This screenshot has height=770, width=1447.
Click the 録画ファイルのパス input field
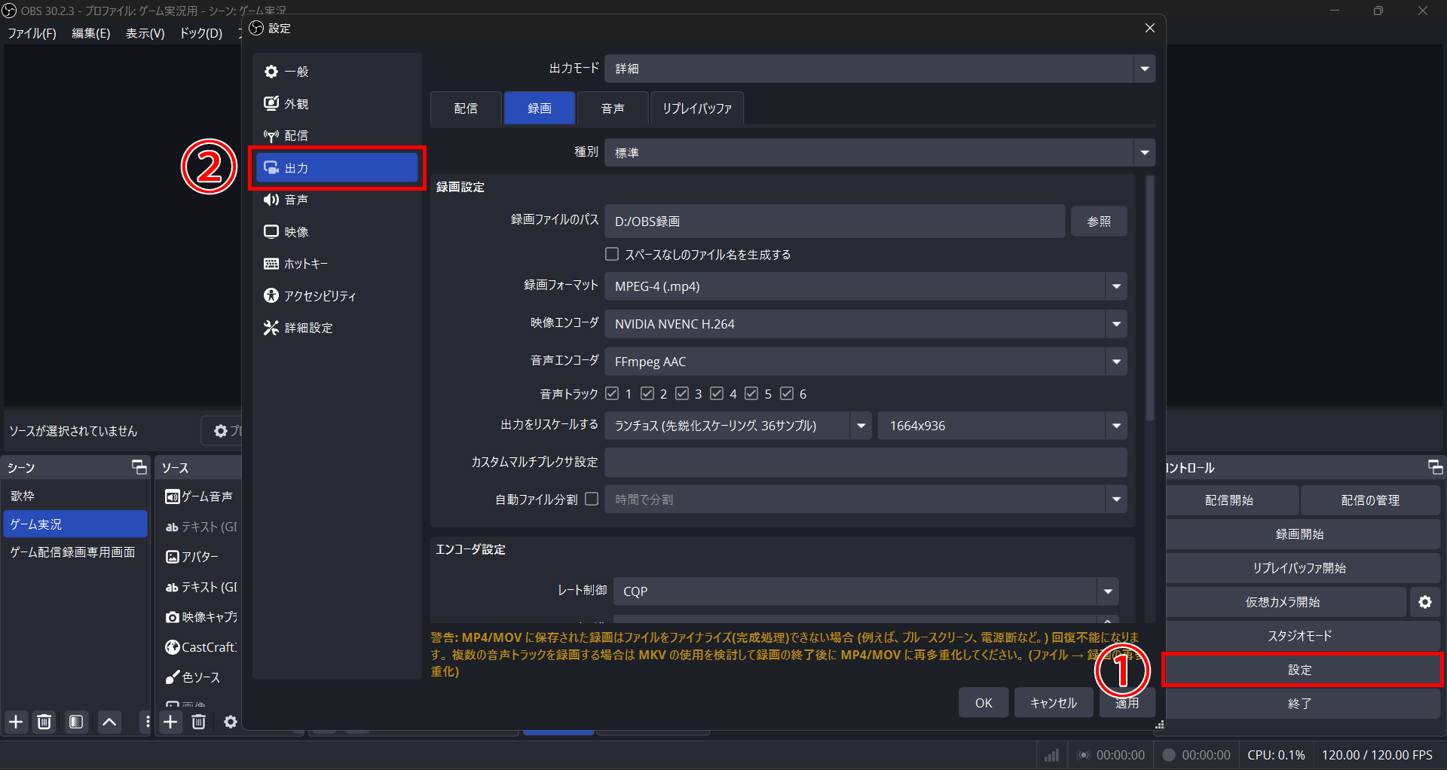[x=835, y=222]
